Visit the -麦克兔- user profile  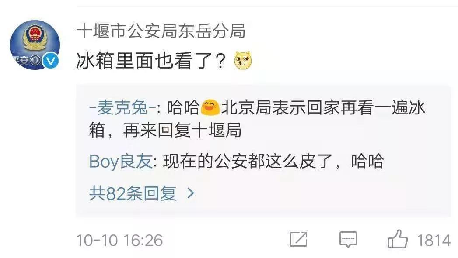(122, 107)
